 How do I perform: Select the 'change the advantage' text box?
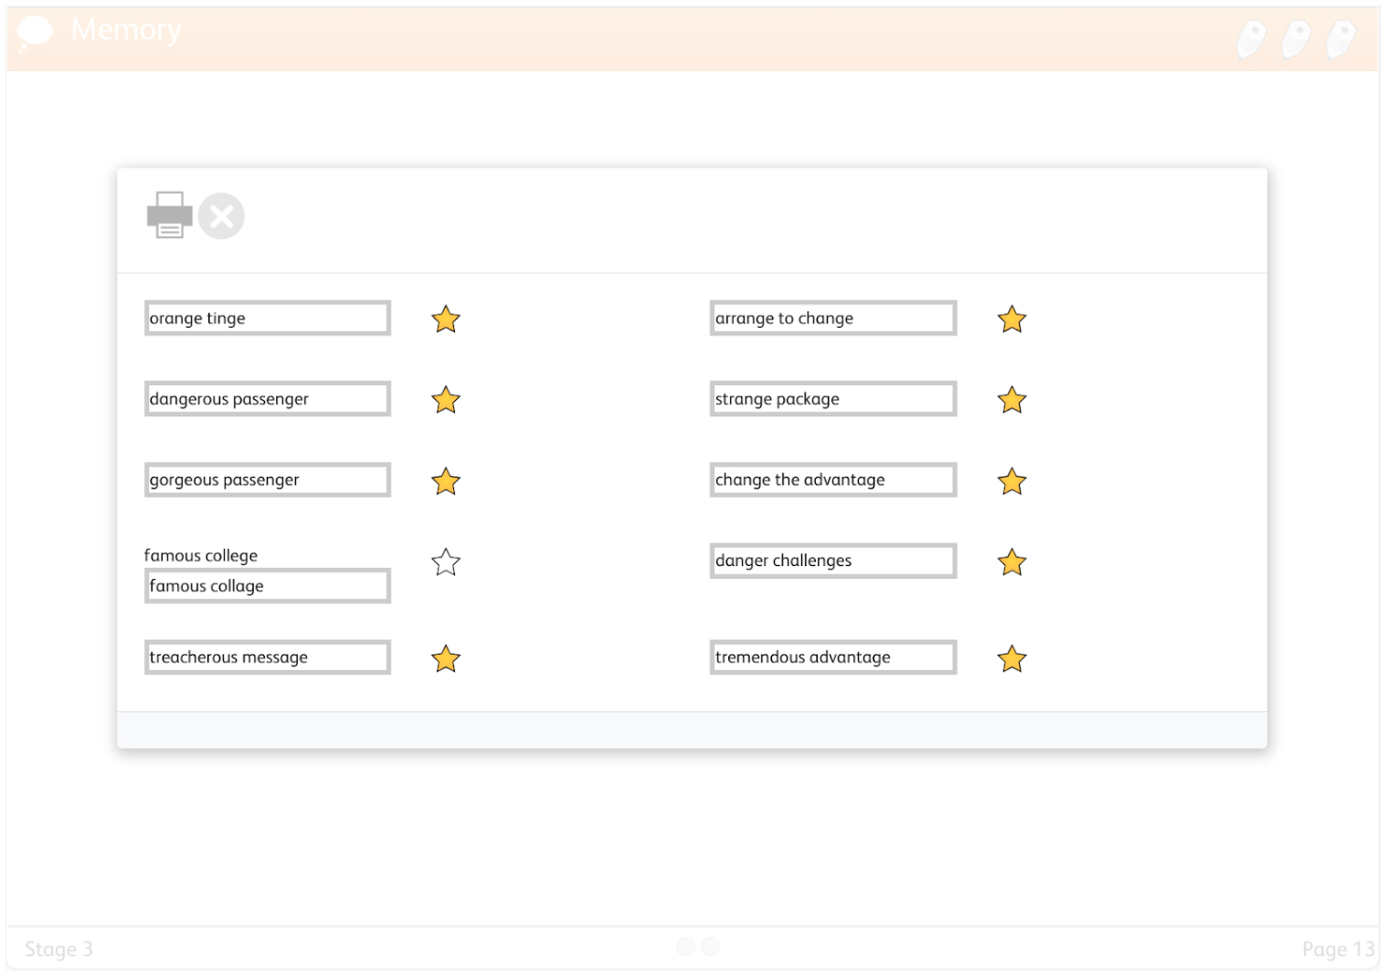833,480
